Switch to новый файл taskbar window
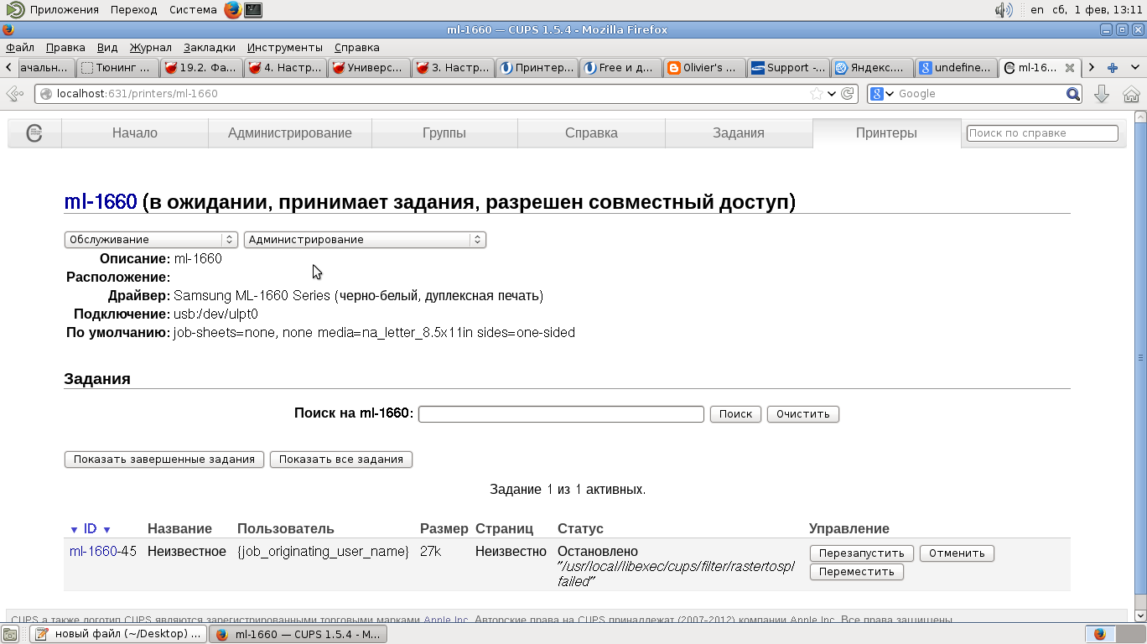The width and height of the screenshot is (1147, 644). [117, 634]
